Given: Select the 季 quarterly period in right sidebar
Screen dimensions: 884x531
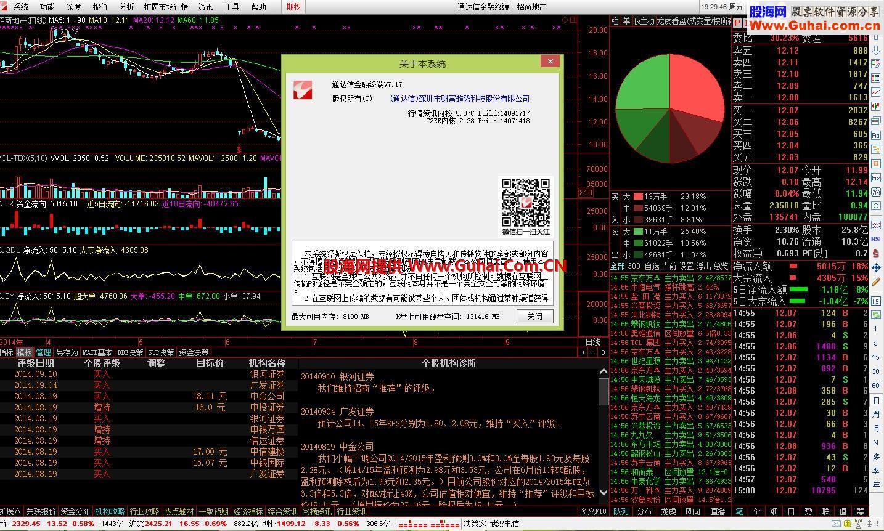Looking at the screenshot, I should tap(876, 471).
